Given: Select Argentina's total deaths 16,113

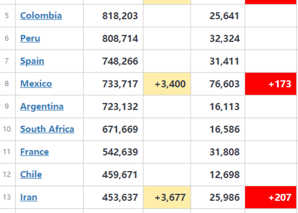Looking at the screenshot, I should 224,106.
